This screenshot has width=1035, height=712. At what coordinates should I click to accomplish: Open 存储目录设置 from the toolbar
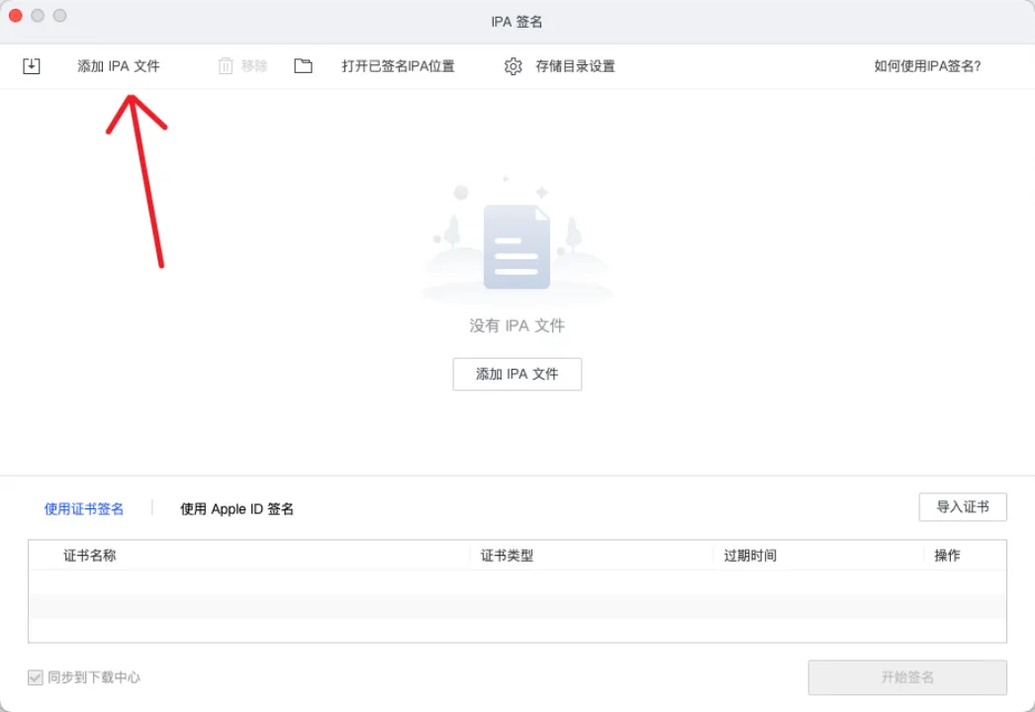pos(575,66)
